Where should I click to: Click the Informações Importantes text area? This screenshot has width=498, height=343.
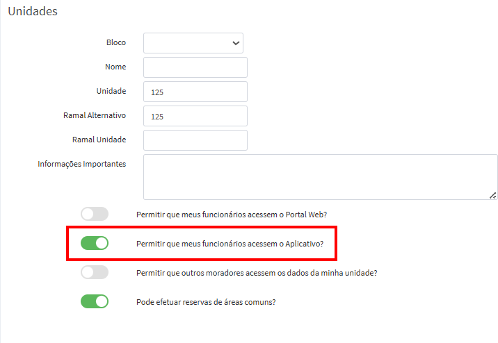pos(320,177)
